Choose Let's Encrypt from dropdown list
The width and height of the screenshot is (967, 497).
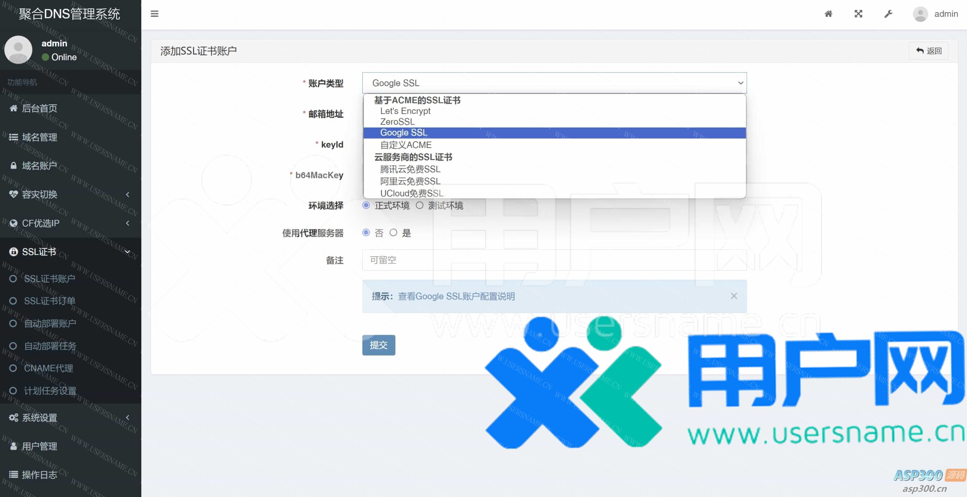pos(405,111)
